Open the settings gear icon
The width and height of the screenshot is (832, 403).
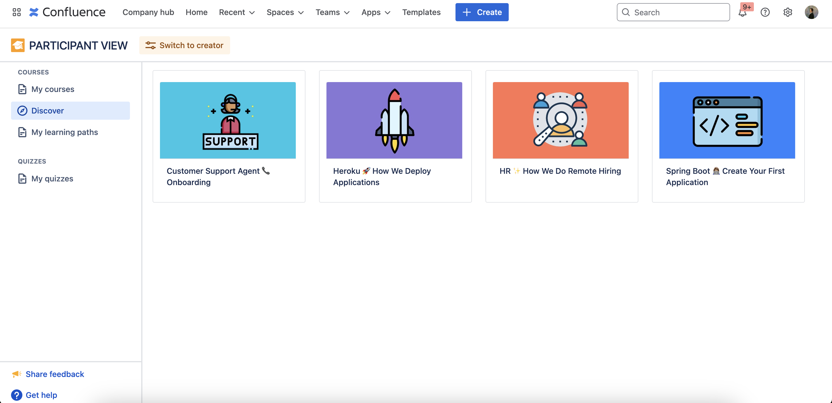pyautogui.click(x=788, y=12)
